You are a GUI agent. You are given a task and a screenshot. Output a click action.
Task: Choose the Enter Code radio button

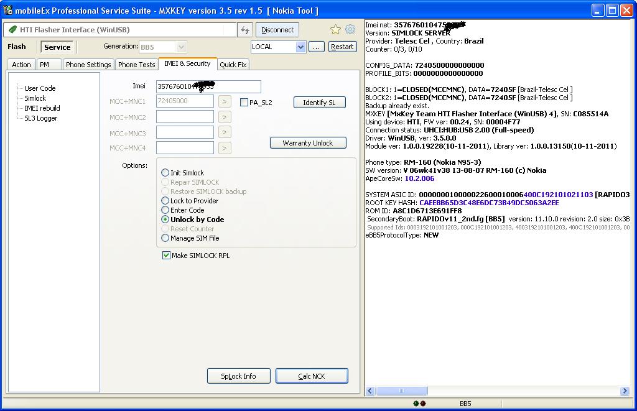tap(165, 210)
